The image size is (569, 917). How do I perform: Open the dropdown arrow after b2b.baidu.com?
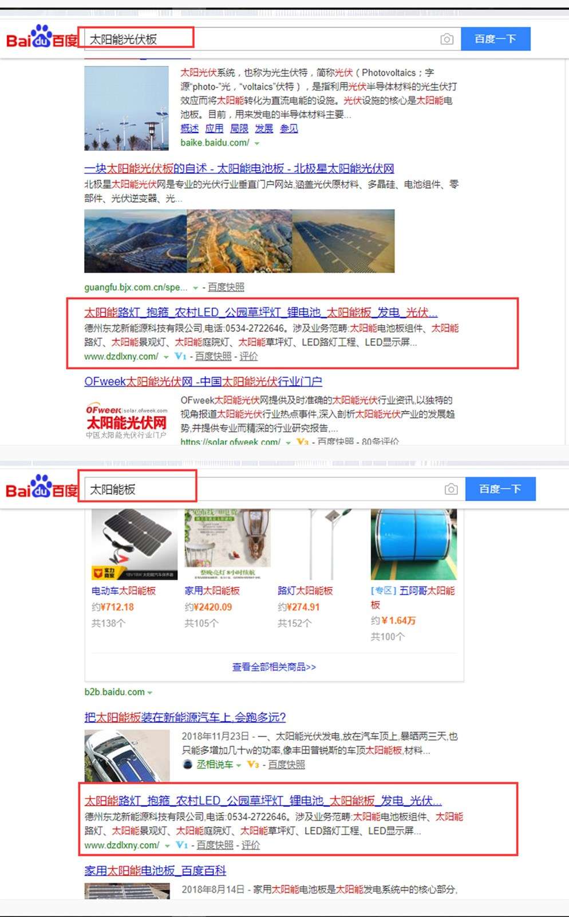150,692
